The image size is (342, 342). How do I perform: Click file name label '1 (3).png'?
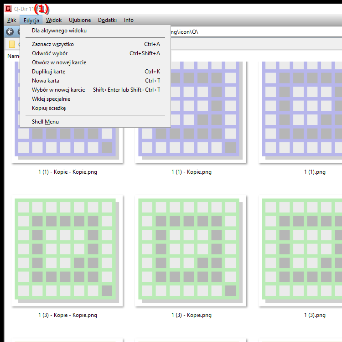[315, 315]
